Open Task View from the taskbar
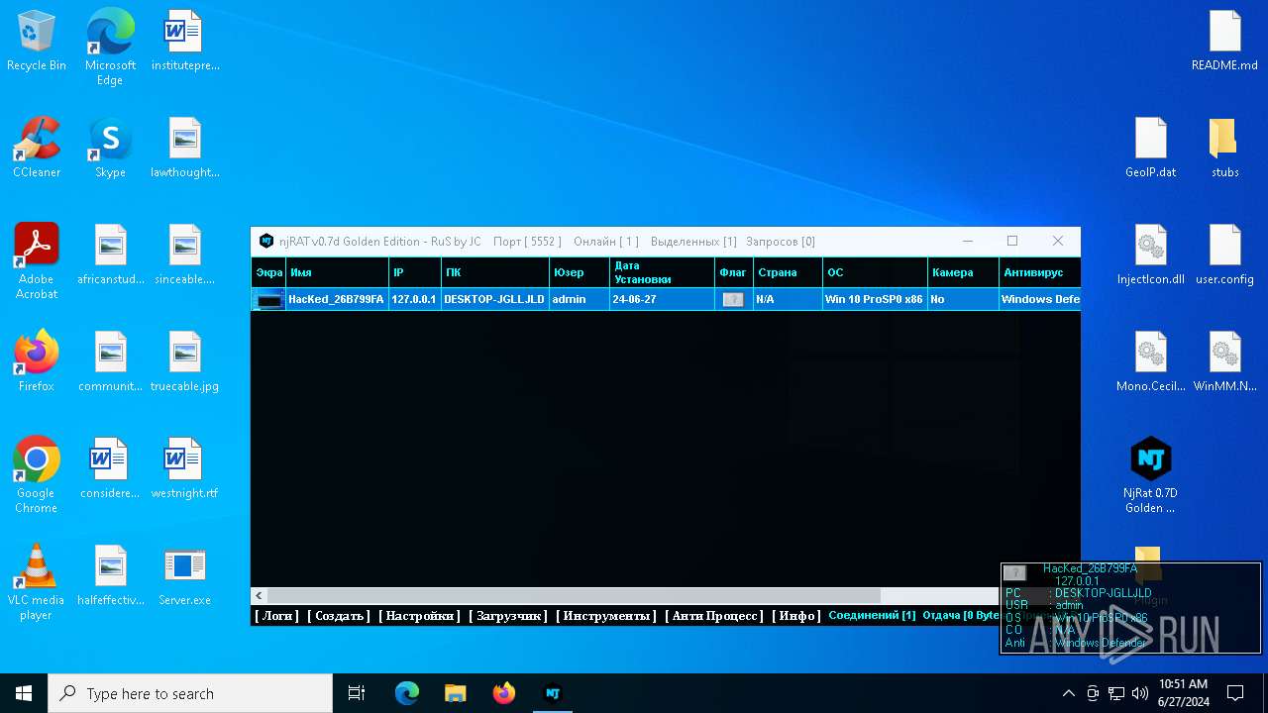The width and height of the screenshot is (1268, 713). 357,693
